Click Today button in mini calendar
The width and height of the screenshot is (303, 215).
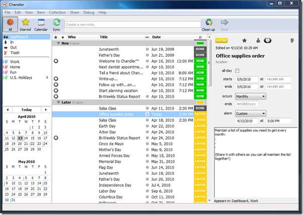point(27,110)
